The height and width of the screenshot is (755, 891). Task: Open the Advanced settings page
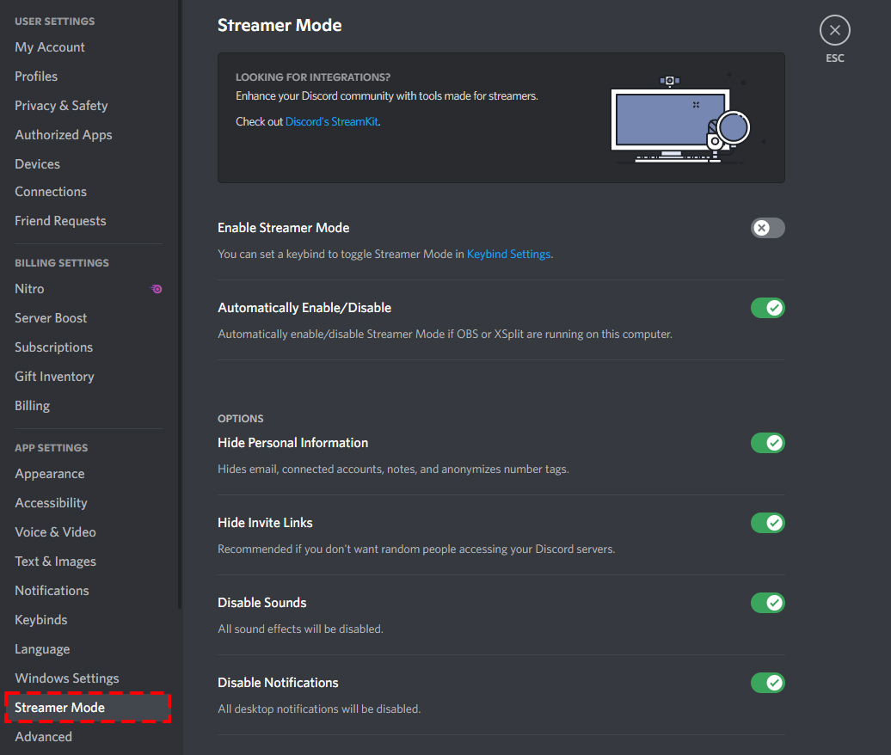tap(43, 737)
